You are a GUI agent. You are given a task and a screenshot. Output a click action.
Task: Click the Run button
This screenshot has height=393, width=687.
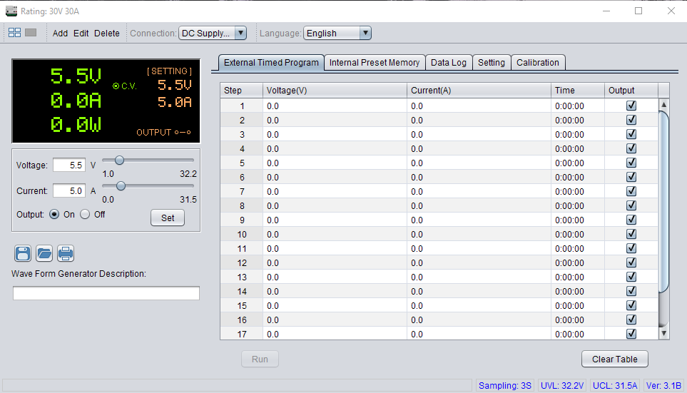point(260,359)
